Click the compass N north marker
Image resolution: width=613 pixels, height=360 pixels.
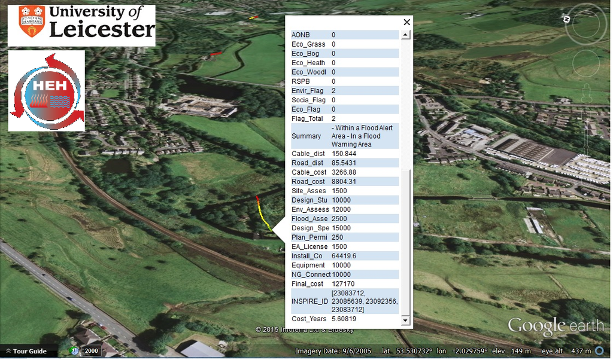click(x=568, y=19)
